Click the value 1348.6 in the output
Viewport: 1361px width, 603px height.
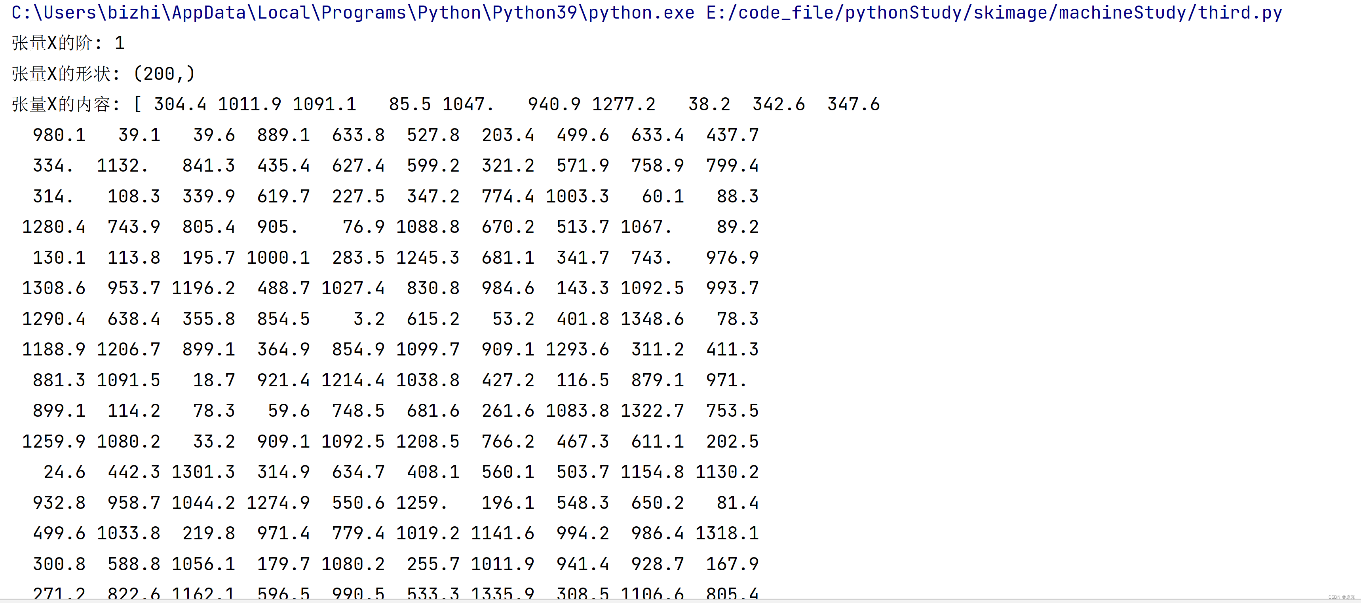652,319
